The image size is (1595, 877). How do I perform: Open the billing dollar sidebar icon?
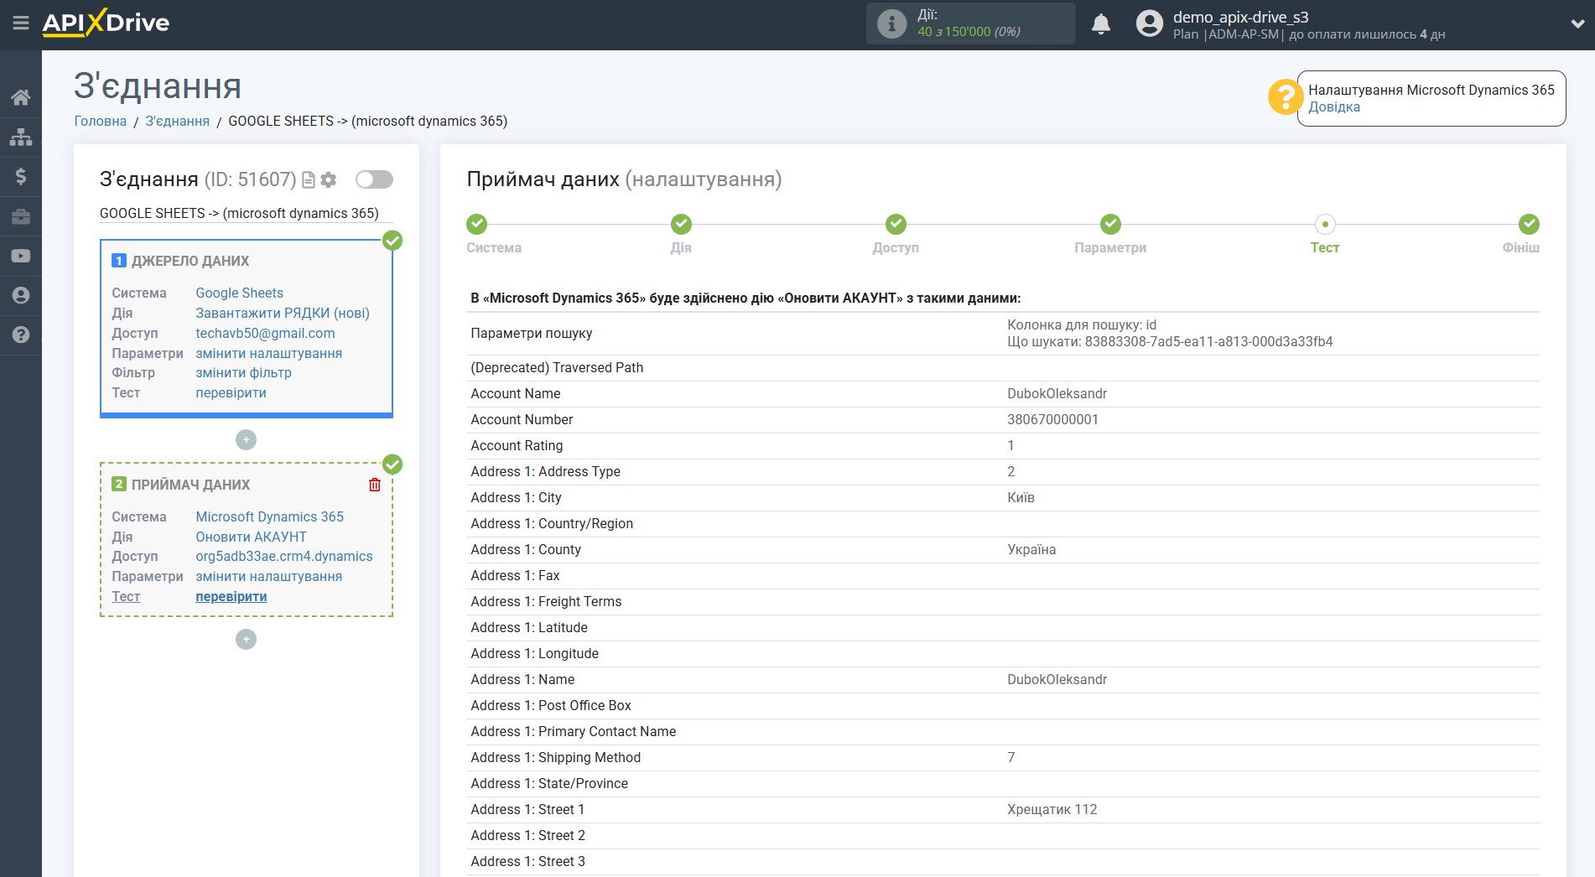point(21,176)
